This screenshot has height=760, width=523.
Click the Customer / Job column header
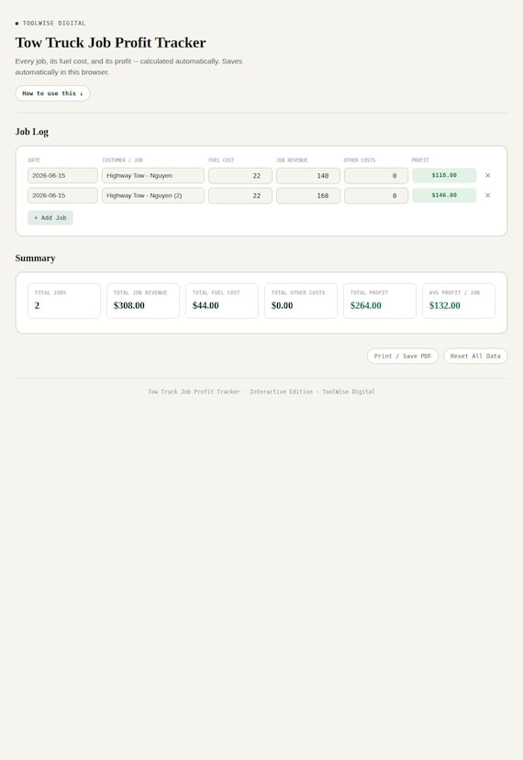122,160
